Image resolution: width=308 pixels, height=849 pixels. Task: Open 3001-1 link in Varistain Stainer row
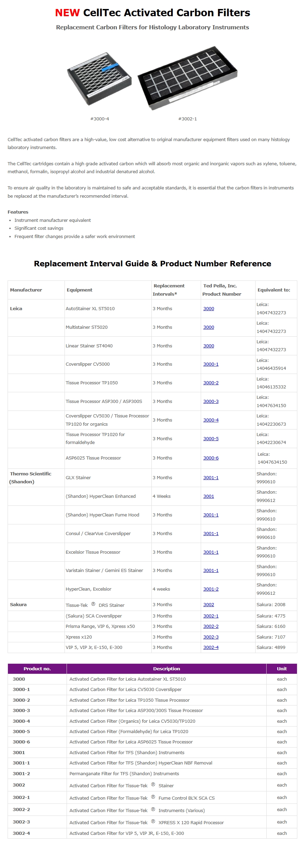[x=211, y=571]
